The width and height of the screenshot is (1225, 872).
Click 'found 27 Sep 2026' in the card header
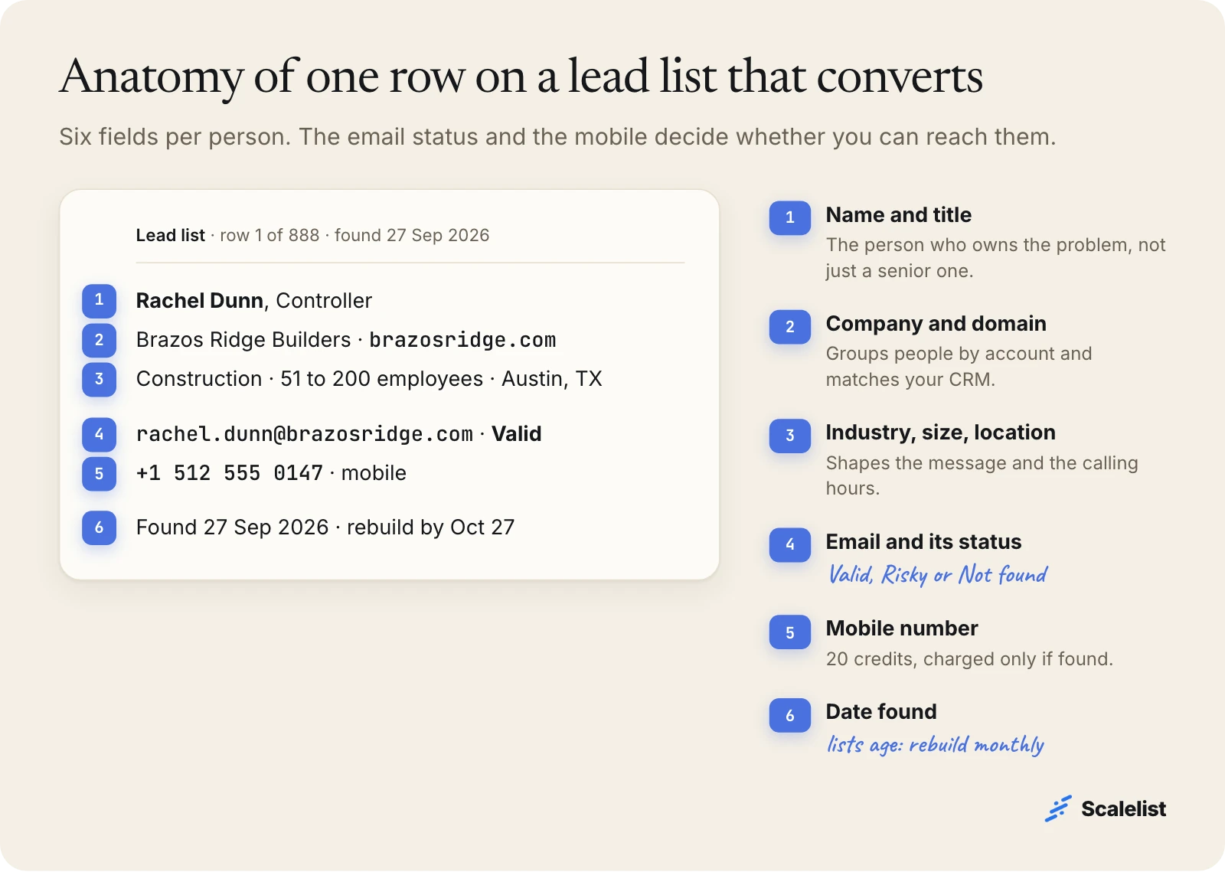click(412, 235)
